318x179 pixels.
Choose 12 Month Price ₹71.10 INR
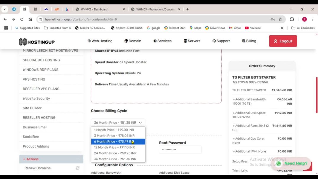coord(118,147)
